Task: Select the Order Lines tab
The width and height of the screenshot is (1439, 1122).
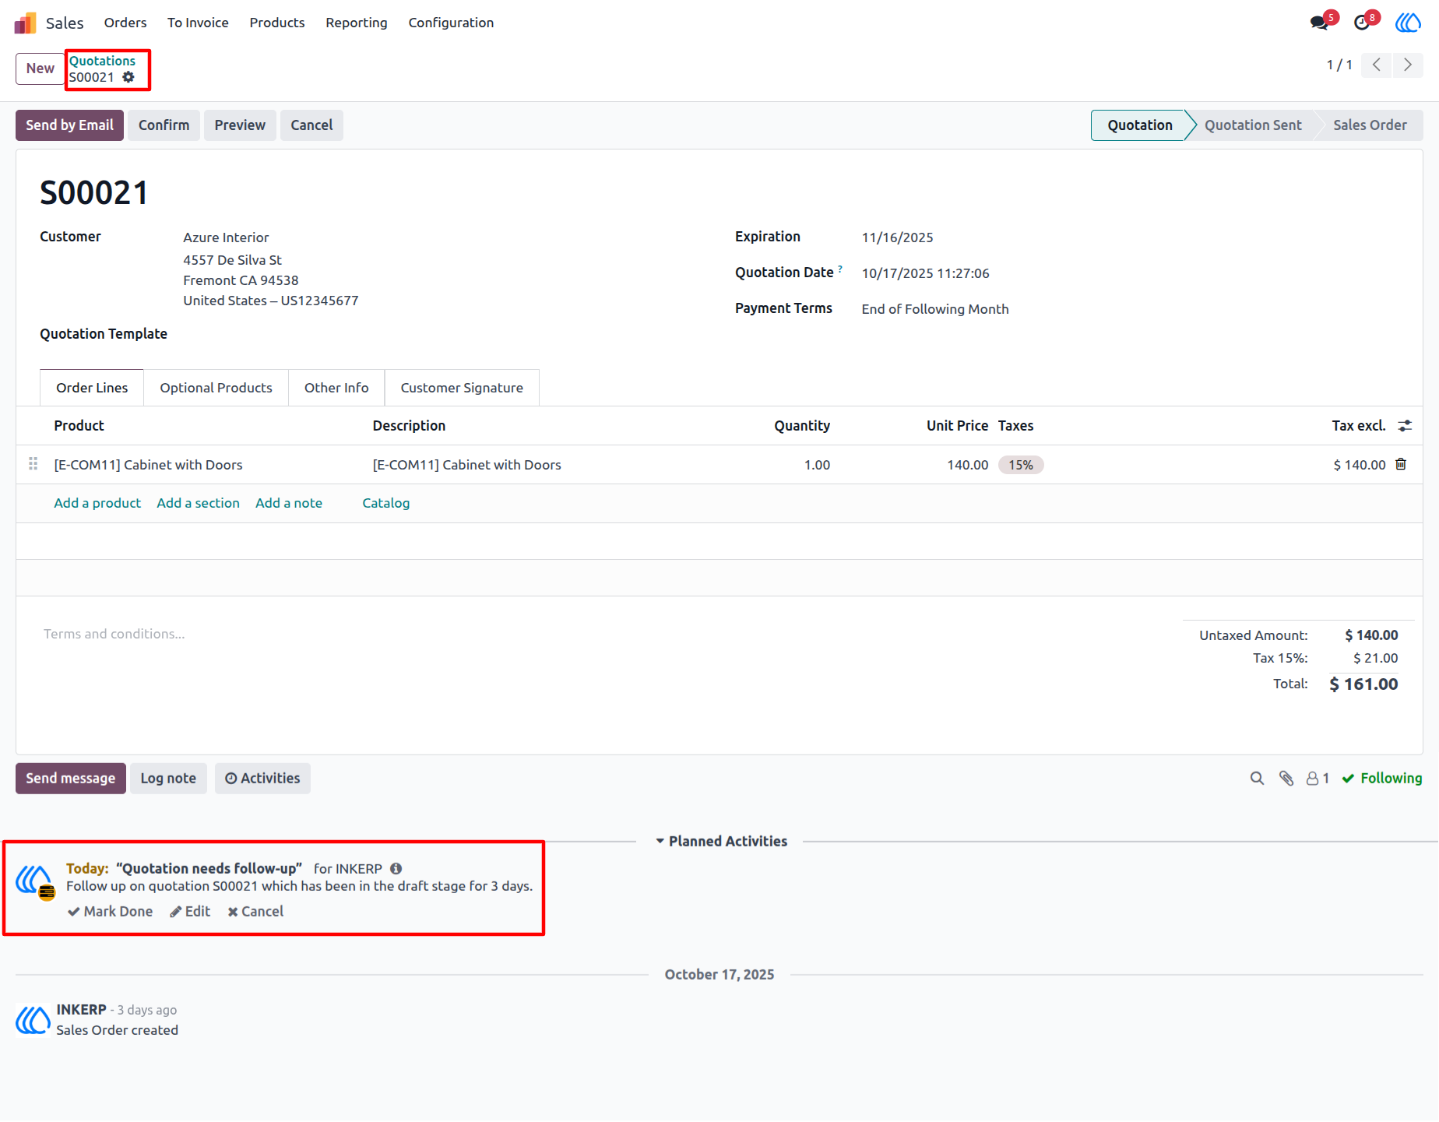Action: (92, 388)
